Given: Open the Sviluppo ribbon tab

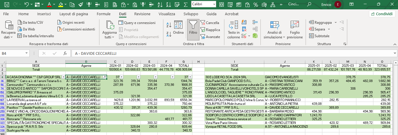Looking at the screenshot, I should click(x=191, y=14).
